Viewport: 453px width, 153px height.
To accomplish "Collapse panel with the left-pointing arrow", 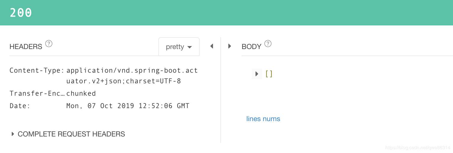I will pos(211,46).
